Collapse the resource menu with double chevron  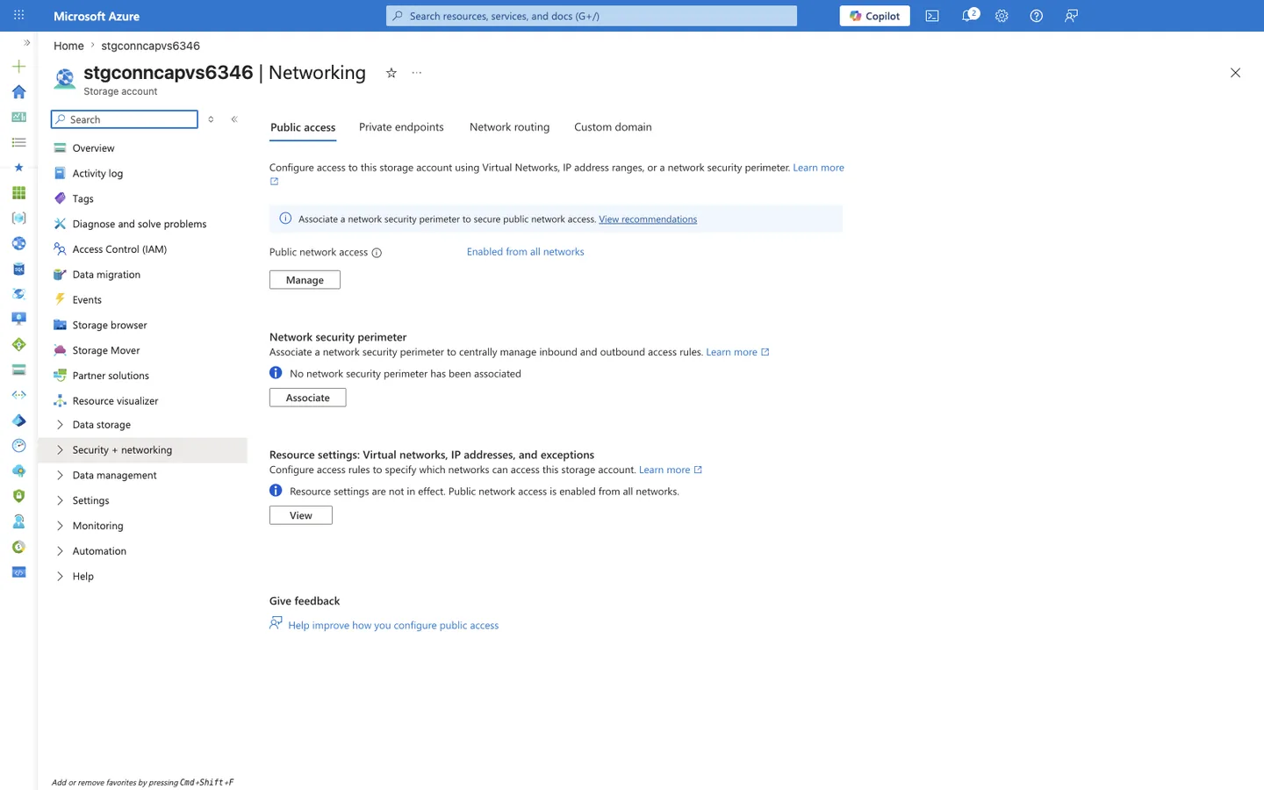[234, 119]
